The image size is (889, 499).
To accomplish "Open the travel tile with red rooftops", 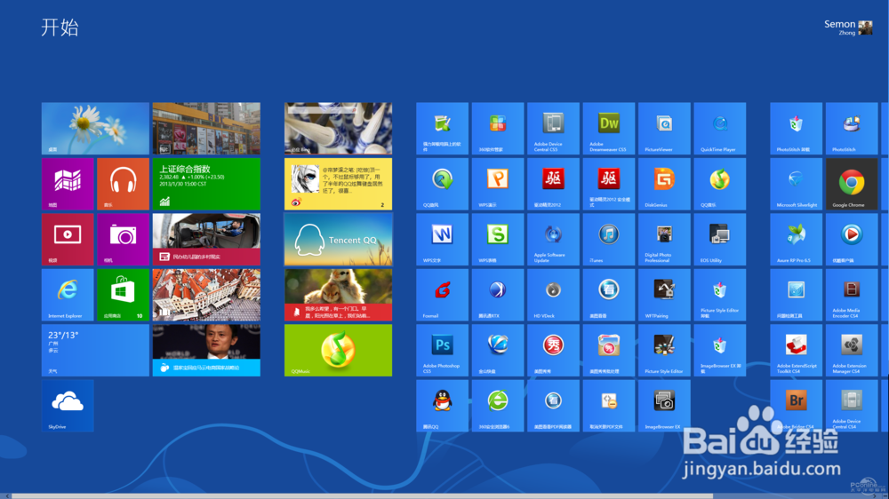I will pos(206,295).
